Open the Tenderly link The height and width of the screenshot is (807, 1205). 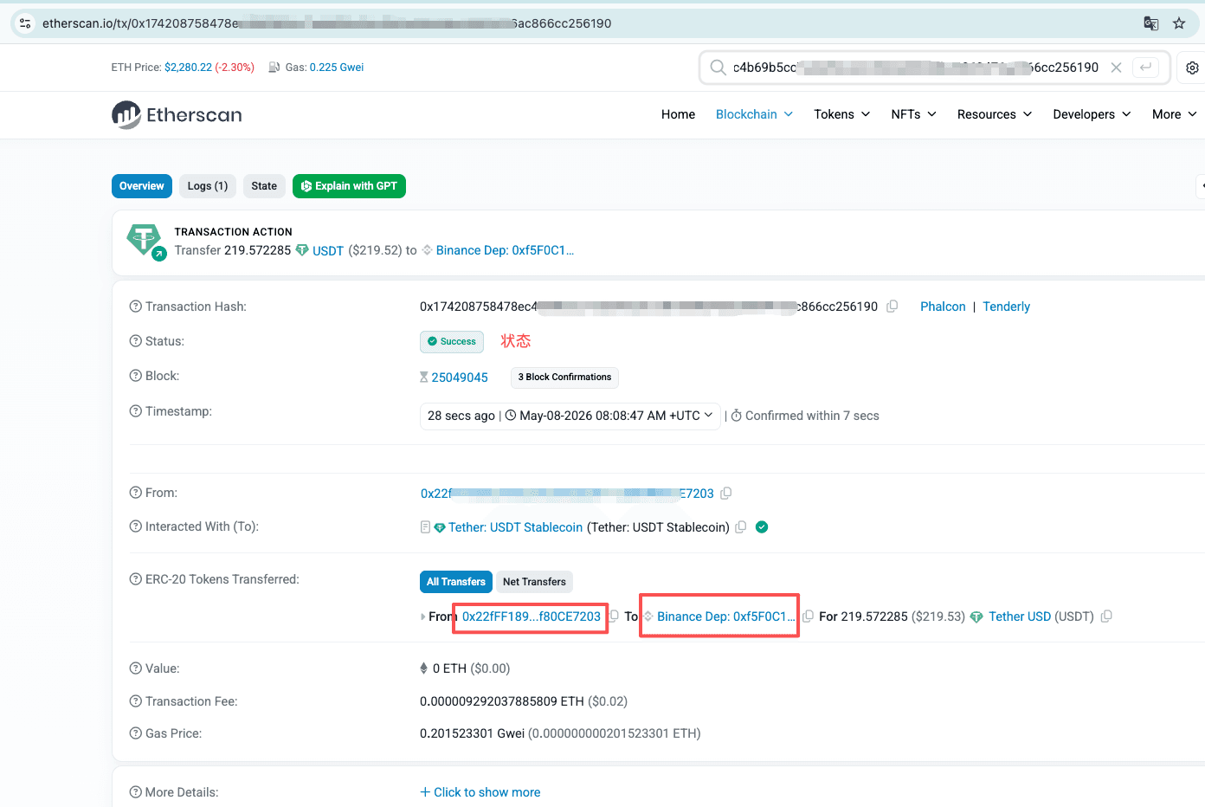click(x=1007, y=307)
